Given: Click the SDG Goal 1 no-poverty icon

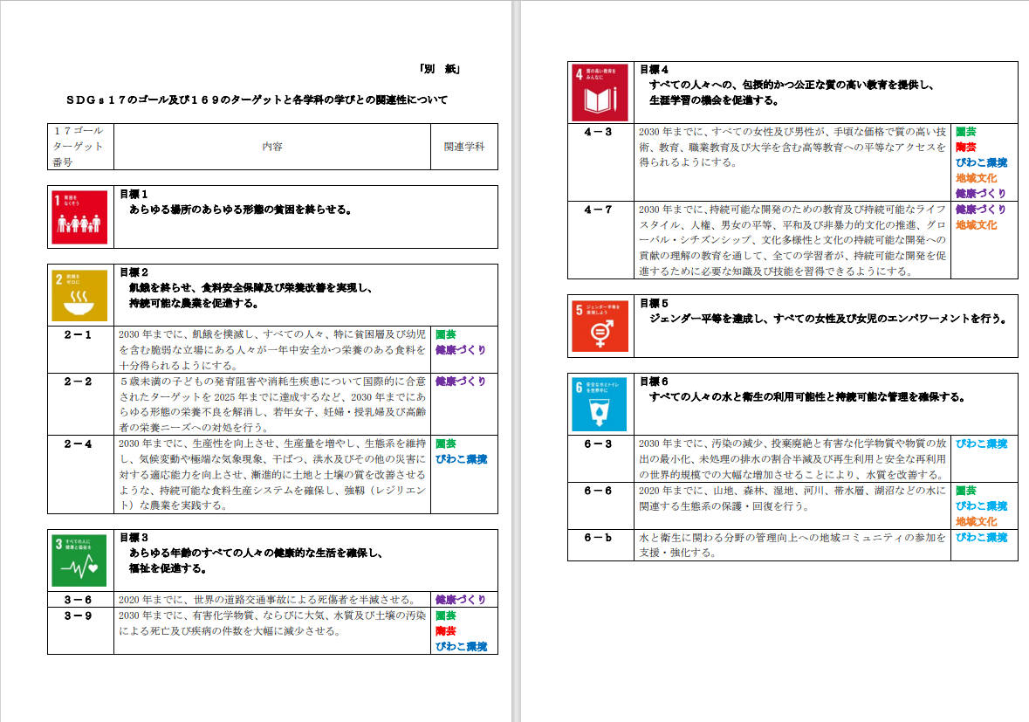Looking at the screenshot, I should [80, 217].
